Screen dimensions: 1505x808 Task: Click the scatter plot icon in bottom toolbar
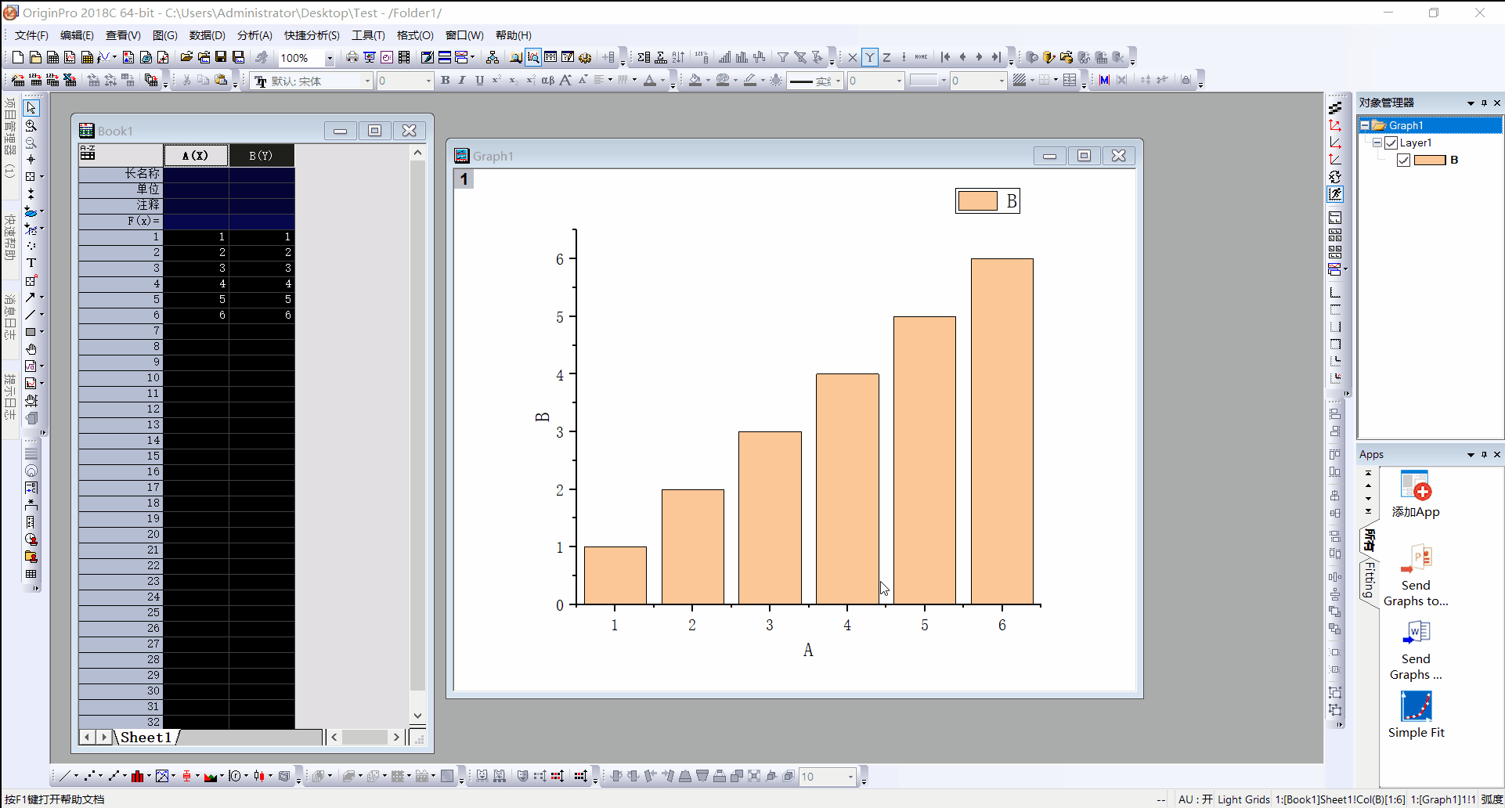[x=89, y=776]
